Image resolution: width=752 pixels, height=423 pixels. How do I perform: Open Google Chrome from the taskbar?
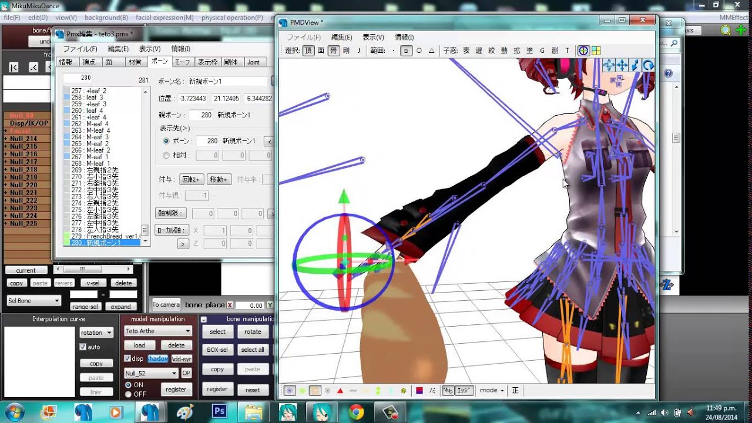pos(355,411)
